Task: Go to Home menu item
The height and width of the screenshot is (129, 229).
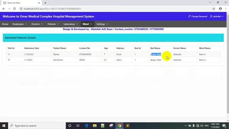Action: (5, 24)
